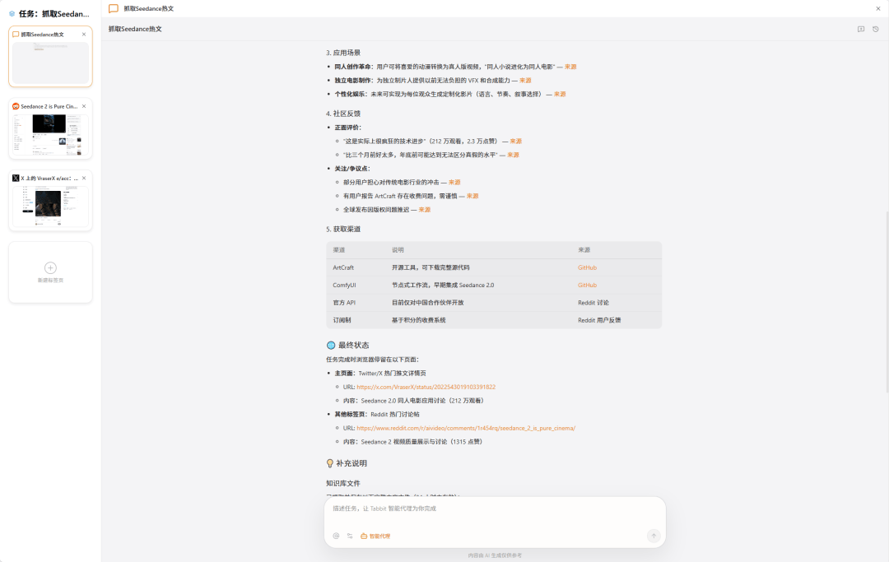This screenshot has height=562, width=889.
Task: Open the X 上的 VraserX page thumbnail
Action: (50, 207)
